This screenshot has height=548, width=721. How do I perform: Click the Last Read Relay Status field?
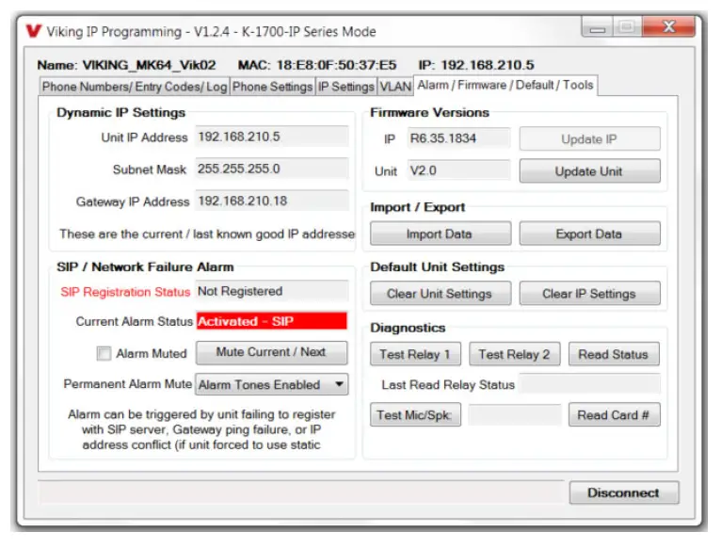590,385
